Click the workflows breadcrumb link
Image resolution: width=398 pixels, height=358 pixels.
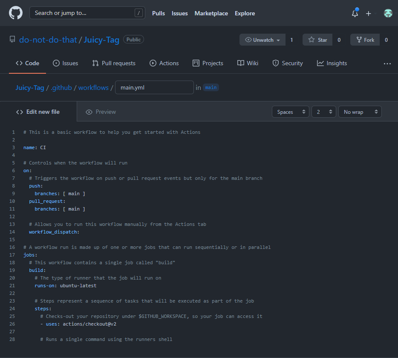93,88
